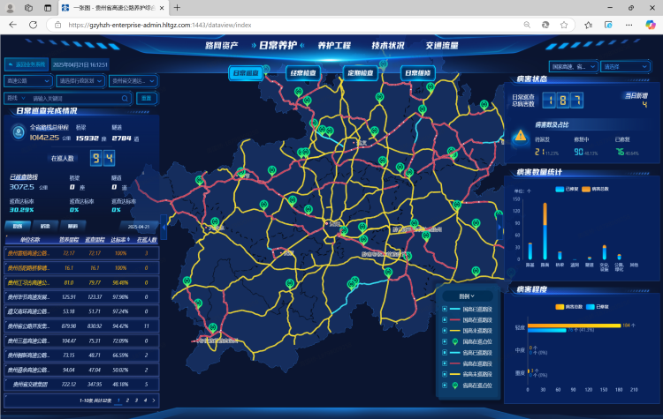Toggle 国高未巡查段 legend checkbox

click(x=445, y=330)
